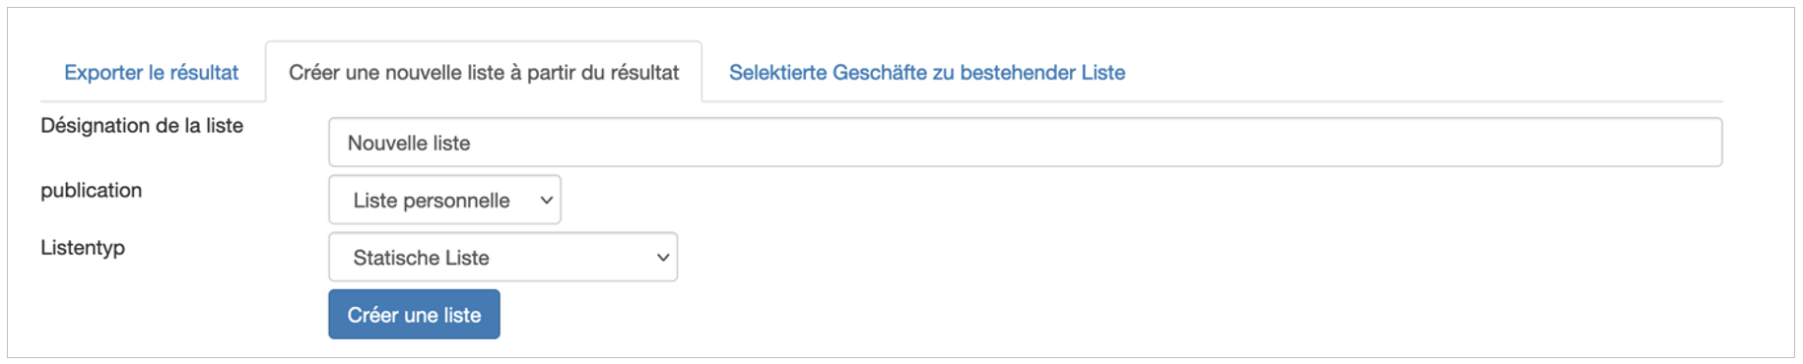Create the list using the blue button

(x=414, y=314)
